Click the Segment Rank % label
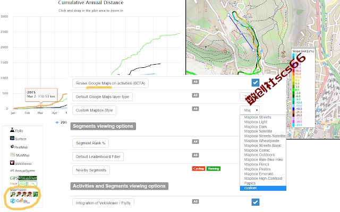 (90, 143)
